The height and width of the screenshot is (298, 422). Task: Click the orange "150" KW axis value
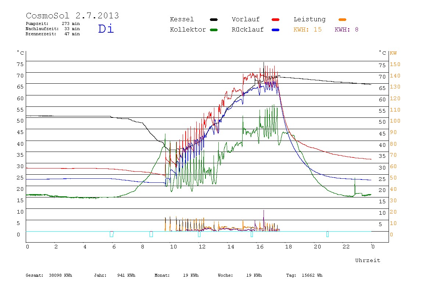tap(395, 65)
